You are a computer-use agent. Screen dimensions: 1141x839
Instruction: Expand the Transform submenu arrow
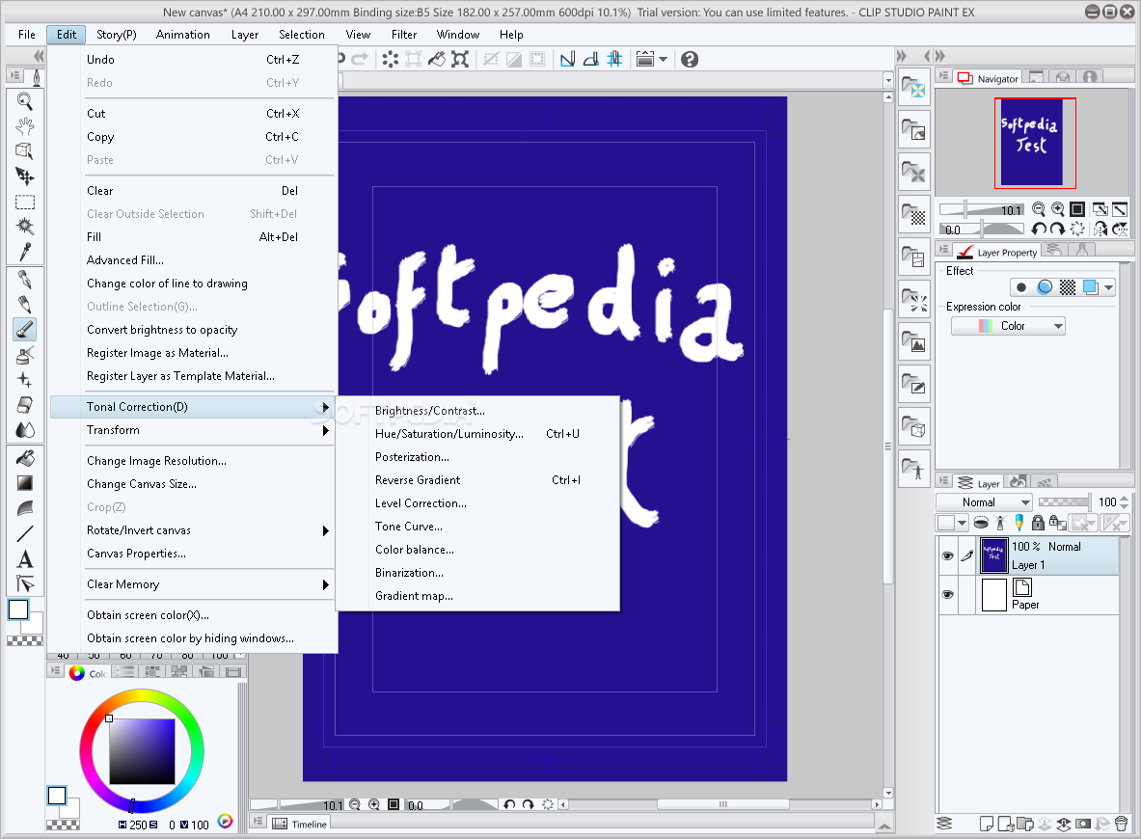coord(325,430)
